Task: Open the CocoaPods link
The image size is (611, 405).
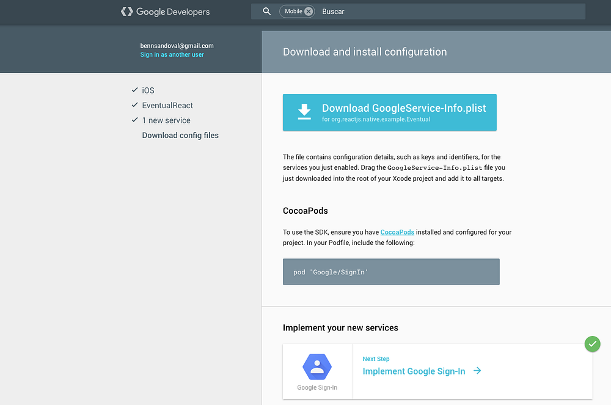Action: point(397,232)
